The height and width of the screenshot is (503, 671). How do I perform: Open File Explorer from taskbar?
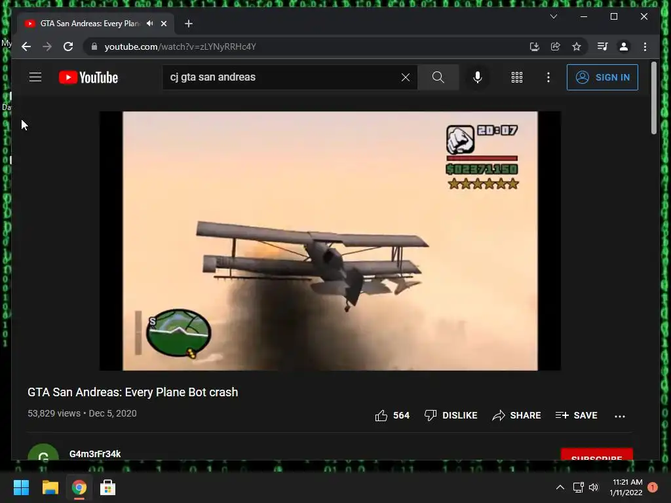click(50, 487)
